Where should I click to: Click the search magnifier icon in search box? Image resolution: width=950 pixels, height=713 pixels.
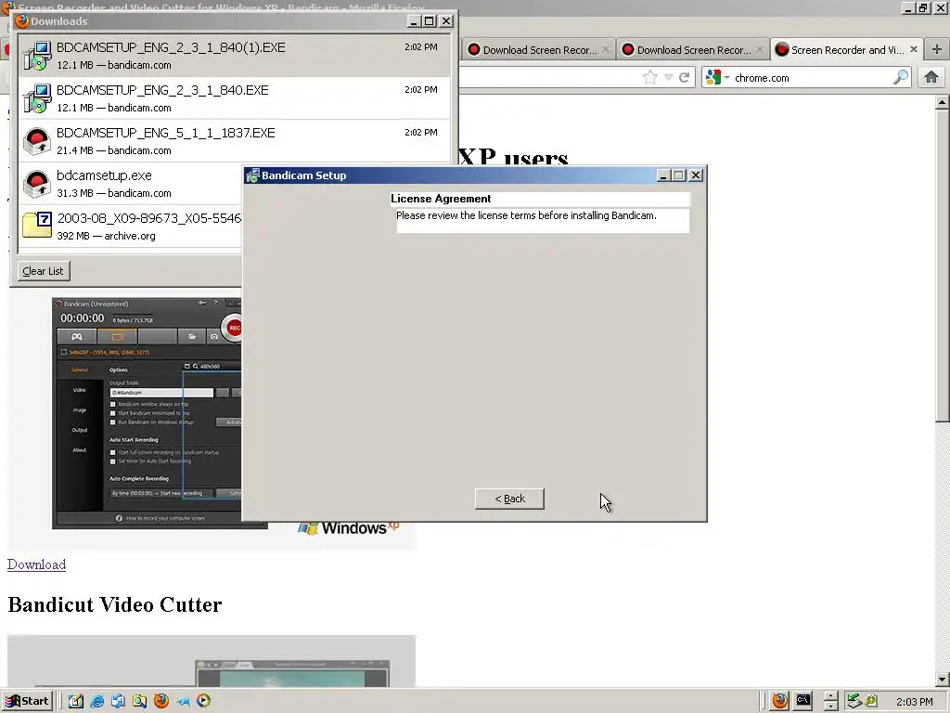click(x=901, y=77)
